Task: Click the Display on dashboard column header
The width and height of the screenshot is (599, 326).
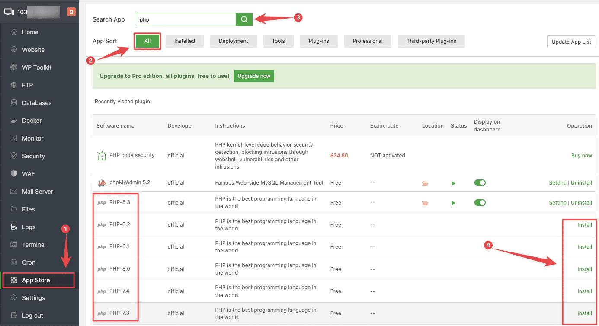Action: 487,126
